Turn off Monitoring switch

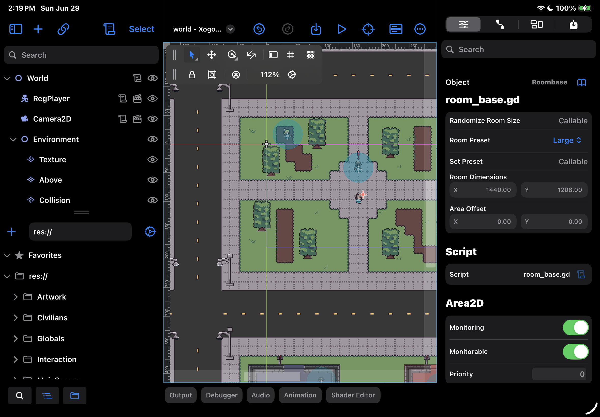coord(575,327)
